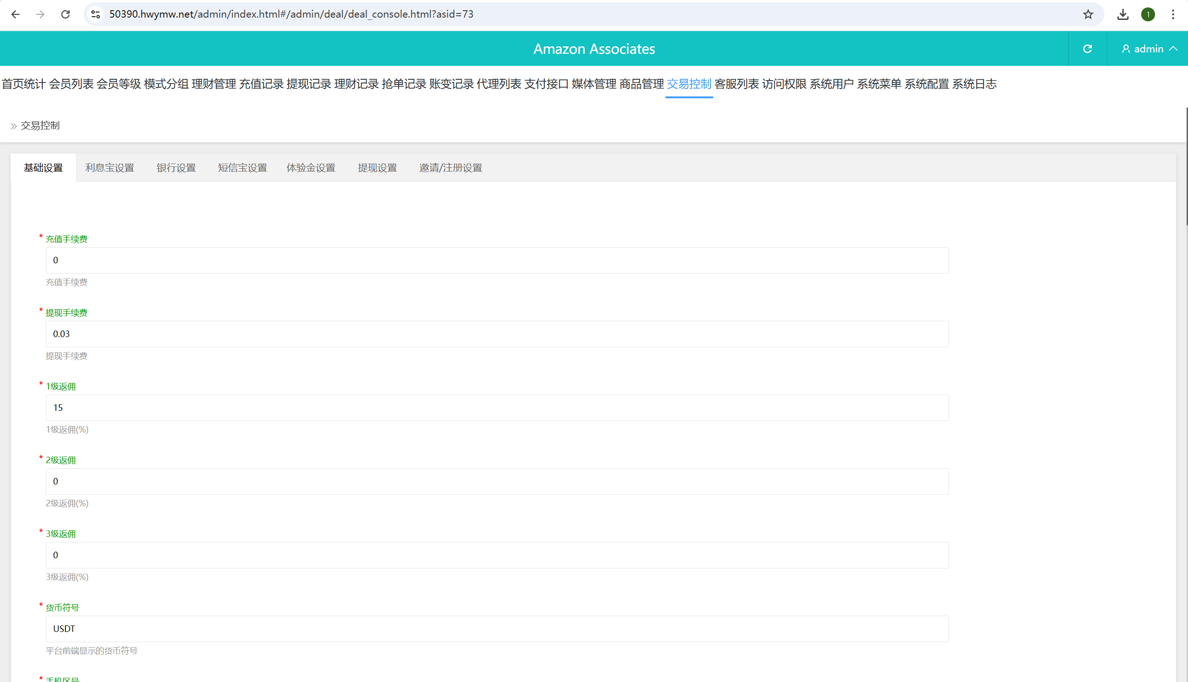Screen dimensions: 1188x682
Task: Click the 1级返佣 input field
Action: (497, 408)
